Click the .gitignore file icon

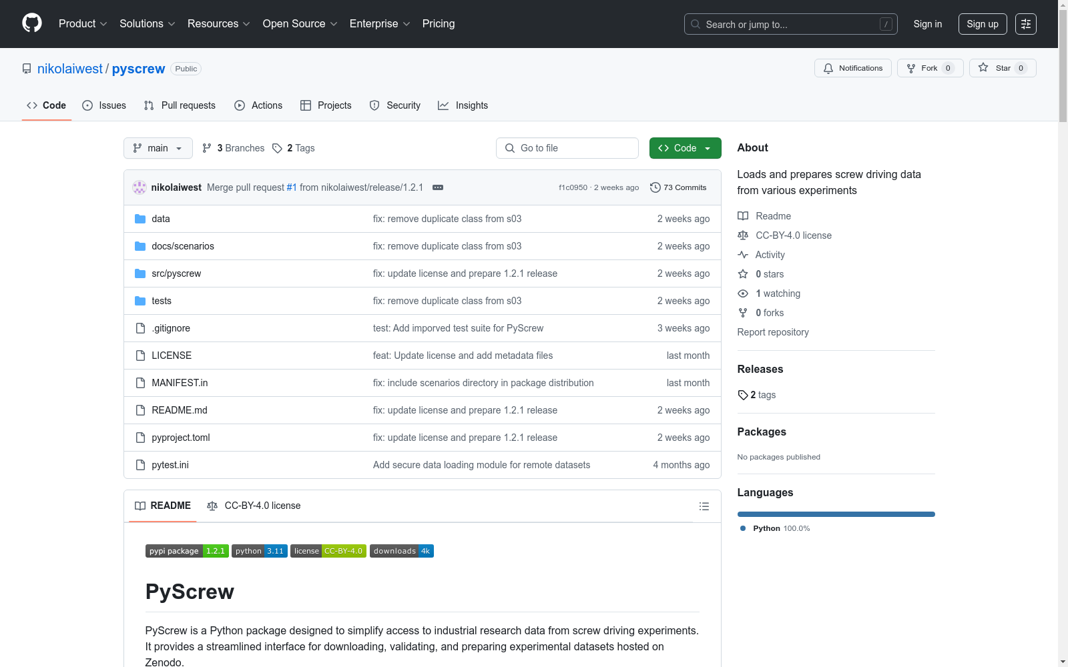[x=140, y=328]
